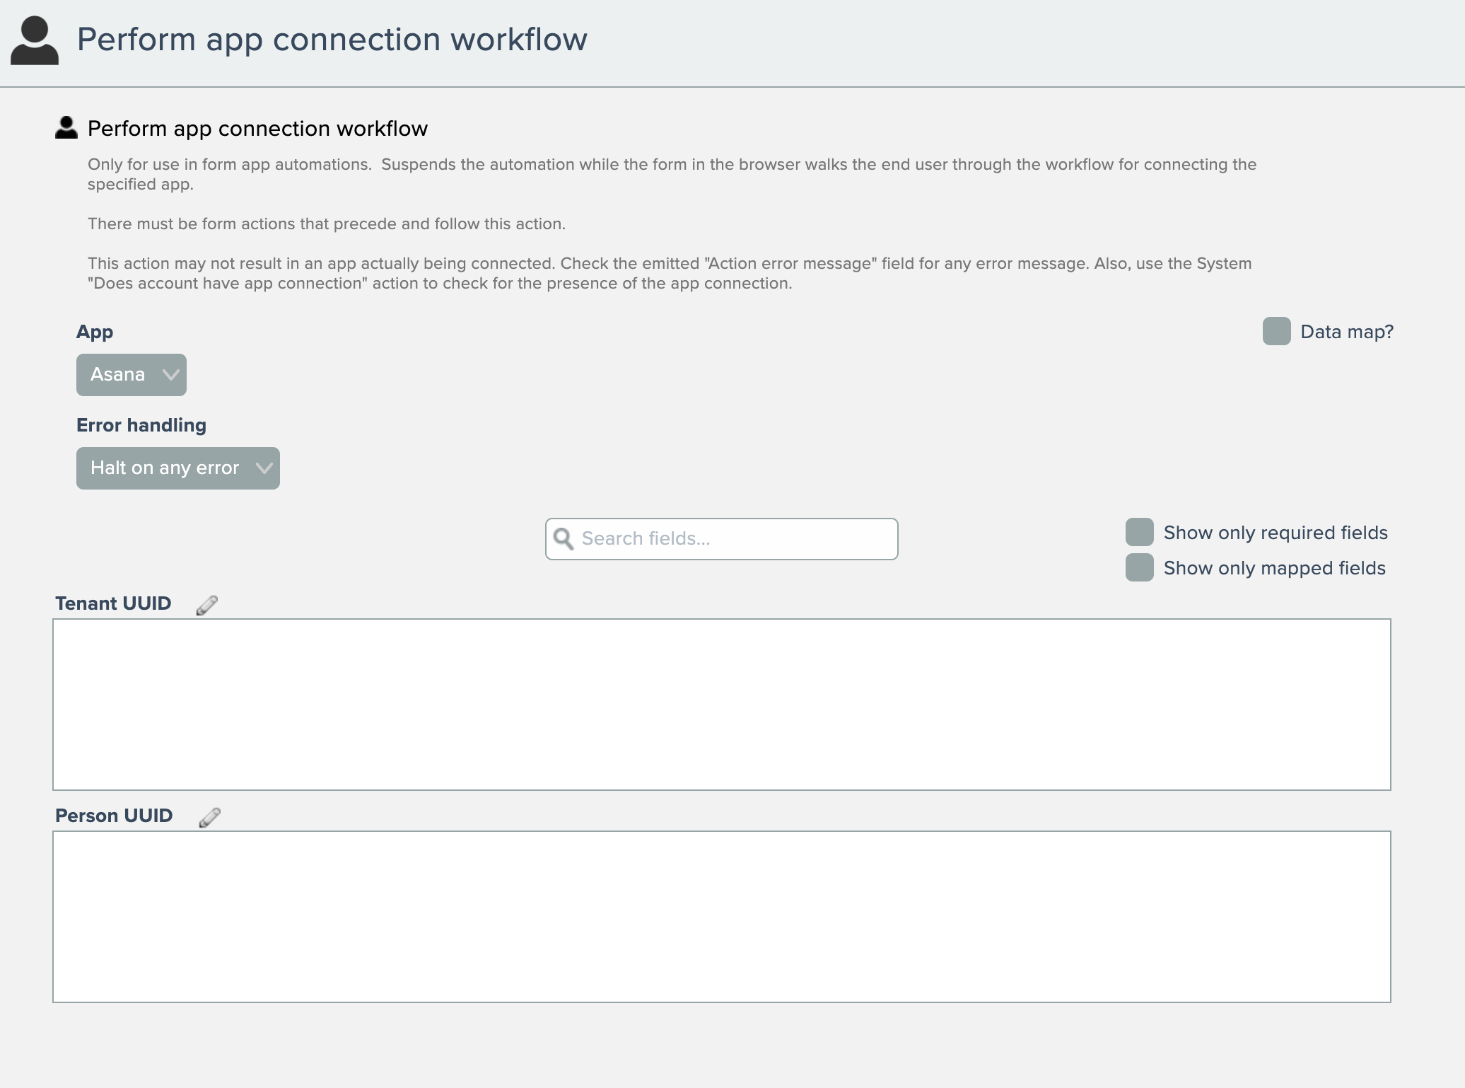Image resolution: width=1465 pixels, height=1088 pixels.
Task: Click the Person UUID field label
Action: (114, 816)
